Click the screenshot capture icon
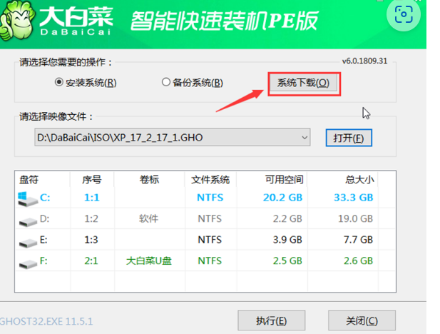 point(404,14)
